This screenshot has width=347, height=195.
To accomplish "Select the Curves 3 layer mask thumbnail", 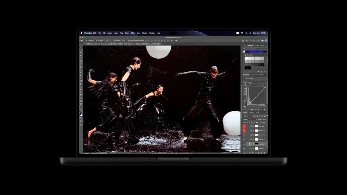I will point(257,144).
